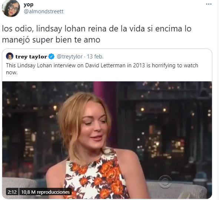219x200 pixels.
Task: Click yop's profile avatar picture
Action: tap(11, 8)
